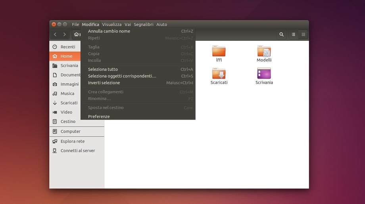This screenshot has width=365, height=204.
Task: Choose Seleziona tutto from menu
Action: click(x=103, y=69)
